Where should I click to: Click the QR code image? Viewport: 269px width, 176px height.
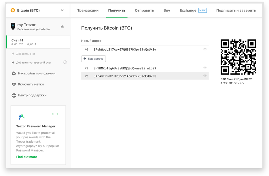click(238, 57)
